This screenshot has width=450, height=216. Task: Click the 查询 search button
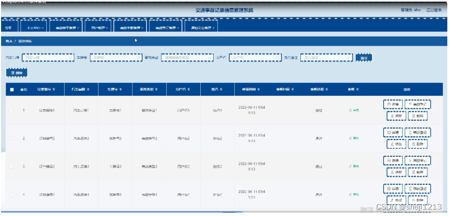pos(364,58)
